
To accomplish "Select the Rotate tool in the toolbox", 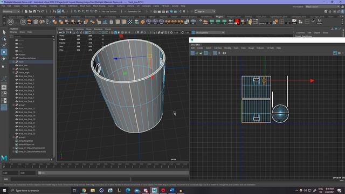I will pos(4,59).
